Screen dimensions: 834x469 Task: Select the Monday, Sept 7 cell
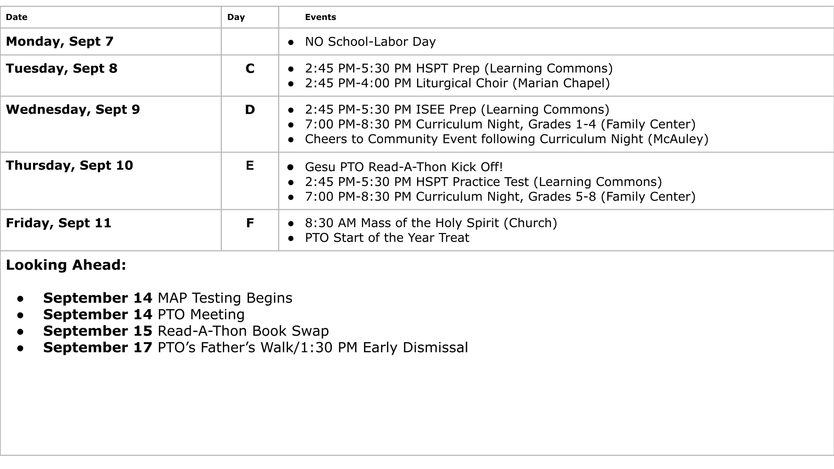pos(111,42)
